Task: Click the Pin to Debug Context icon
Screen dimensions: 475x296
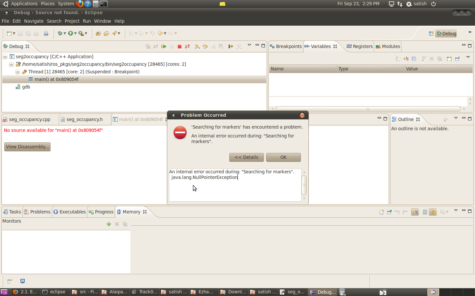Action: click(x=457, y=59)
